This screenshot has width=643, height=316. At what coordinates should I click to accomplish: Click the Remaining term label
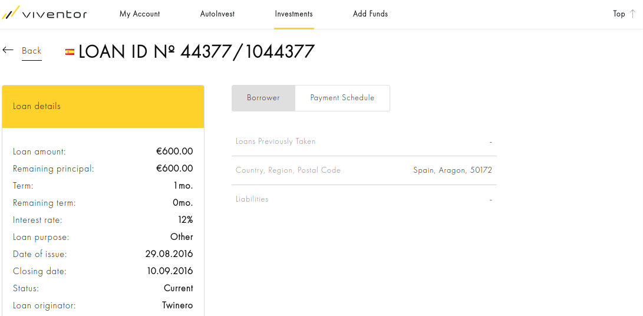pyautogui.click(x=44, y=203)
